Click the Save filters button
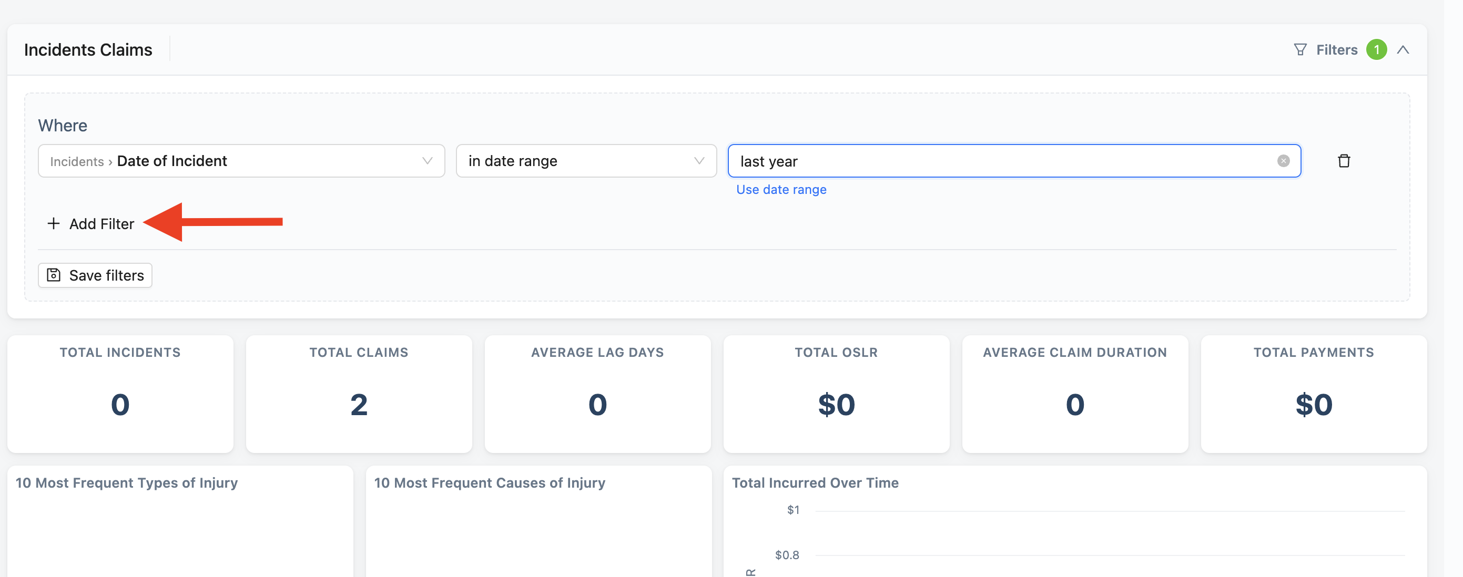This screenshot has width=1463, height=577. pyautogui.click(x=95, y=275)
